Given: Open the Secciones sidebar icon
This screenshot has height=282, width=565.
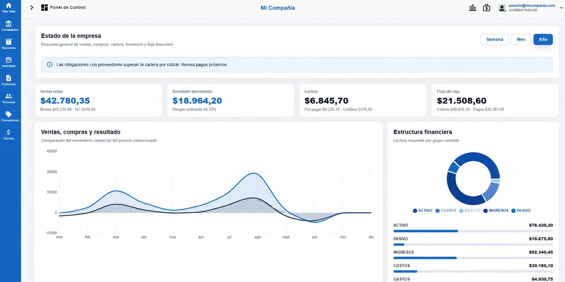Looking at the screenshot, I should coord(9,42).
